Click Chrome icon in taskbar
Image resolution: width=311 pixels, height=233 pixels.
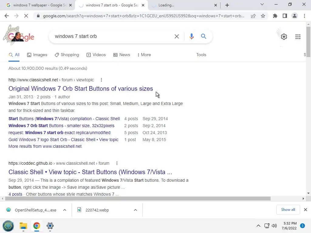pos(37,226)
